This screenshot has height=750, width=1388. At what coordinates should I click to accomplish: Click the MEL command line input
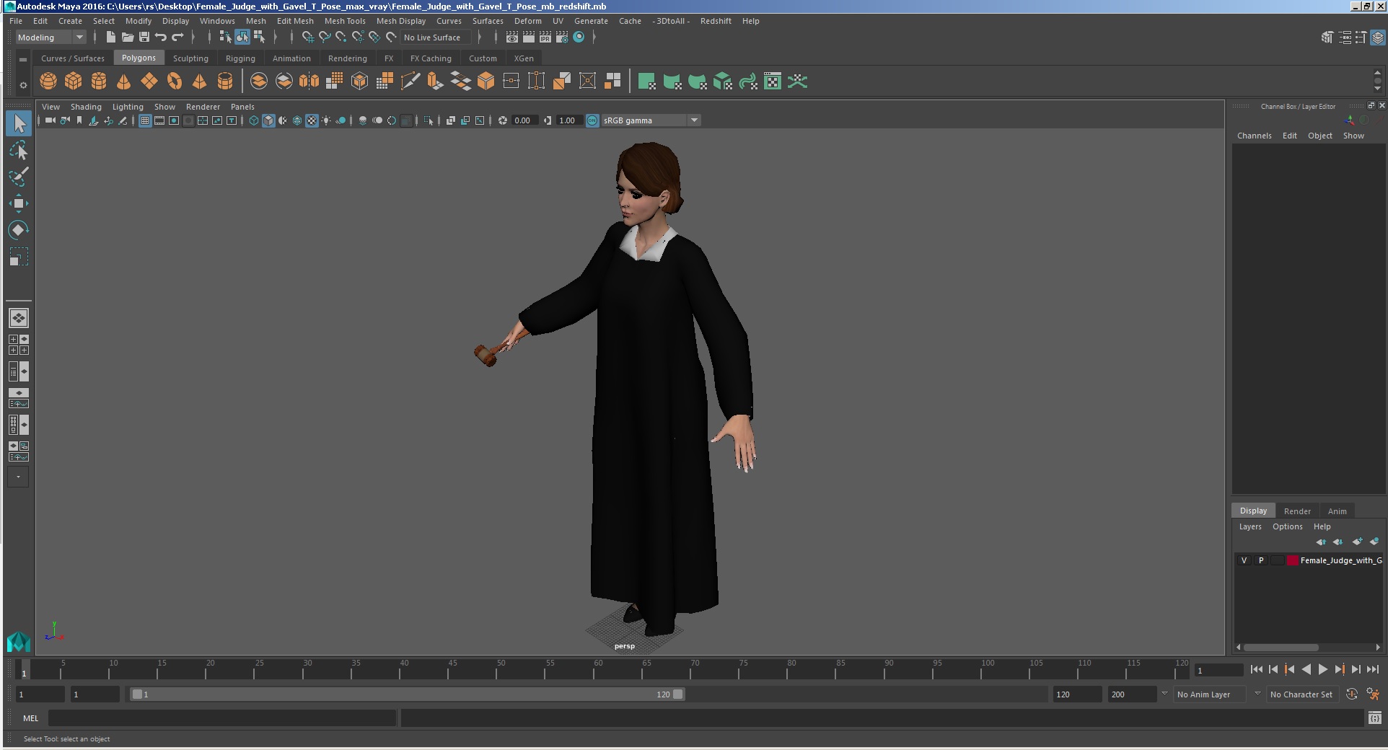tap(222, 718)
